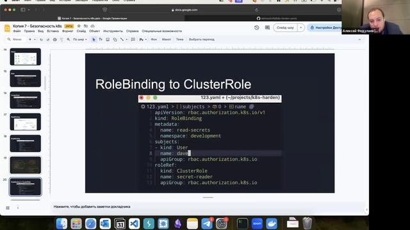
Task: Check the cloud save status icon
Action: tap(92, 26)
